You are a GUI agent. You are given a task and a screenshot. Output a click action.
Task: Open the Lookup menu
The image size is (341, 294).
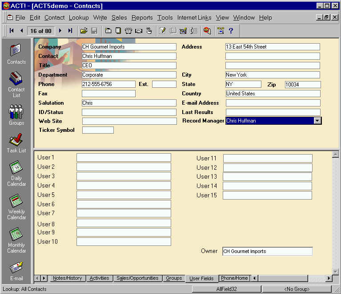coord(79,17)
